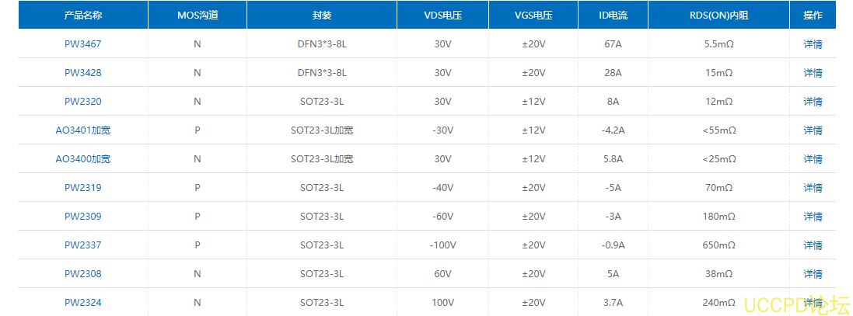This screenshot has width=853, height=316.
Task: Click 详情 for the PW2319 row
Action: [813, 188]
